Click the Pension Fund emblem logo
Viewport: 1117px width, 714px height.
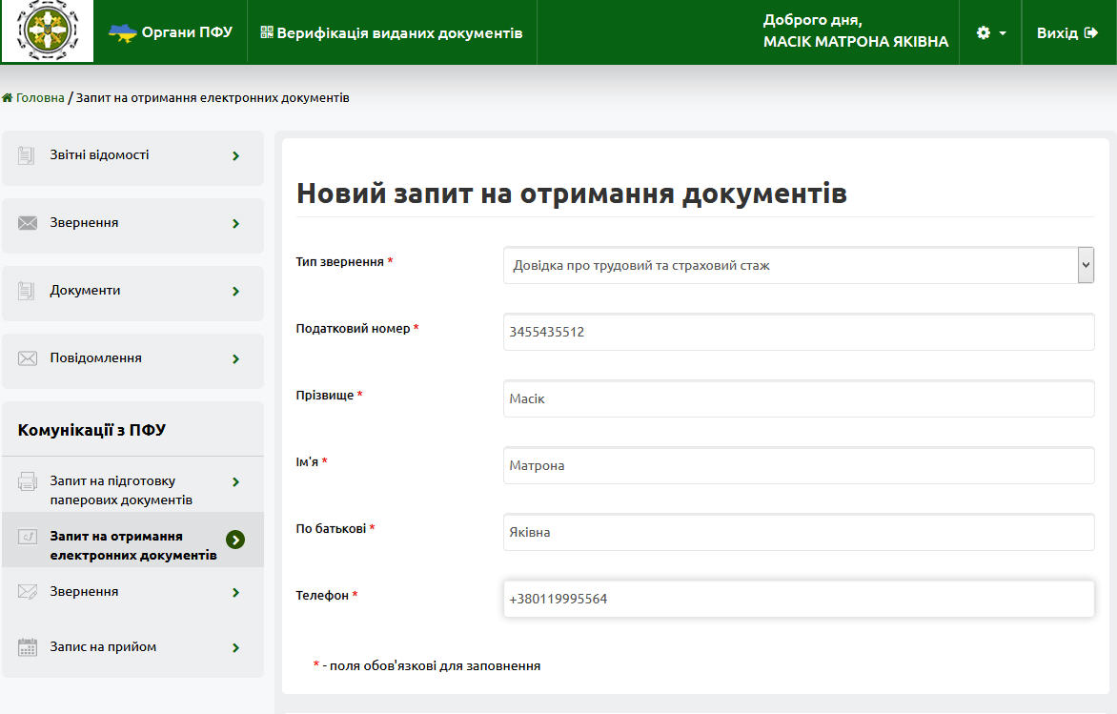[47, 31]
